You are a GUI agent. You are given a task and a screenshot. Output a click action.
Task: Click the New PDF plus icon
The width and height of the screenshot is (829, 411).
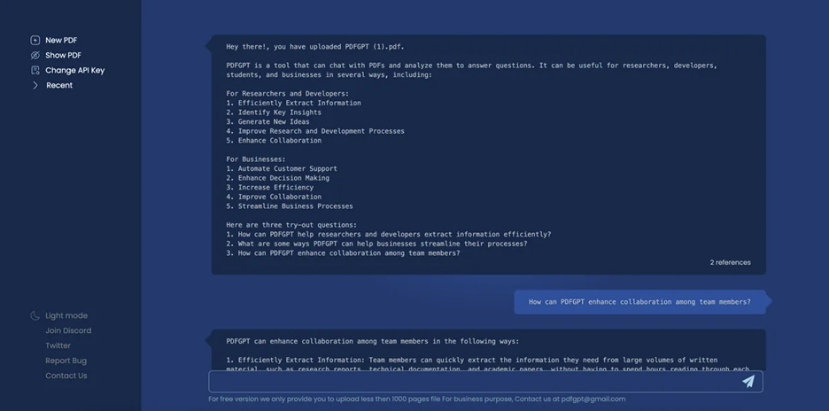pyautogui.click(x=35, y=40)
